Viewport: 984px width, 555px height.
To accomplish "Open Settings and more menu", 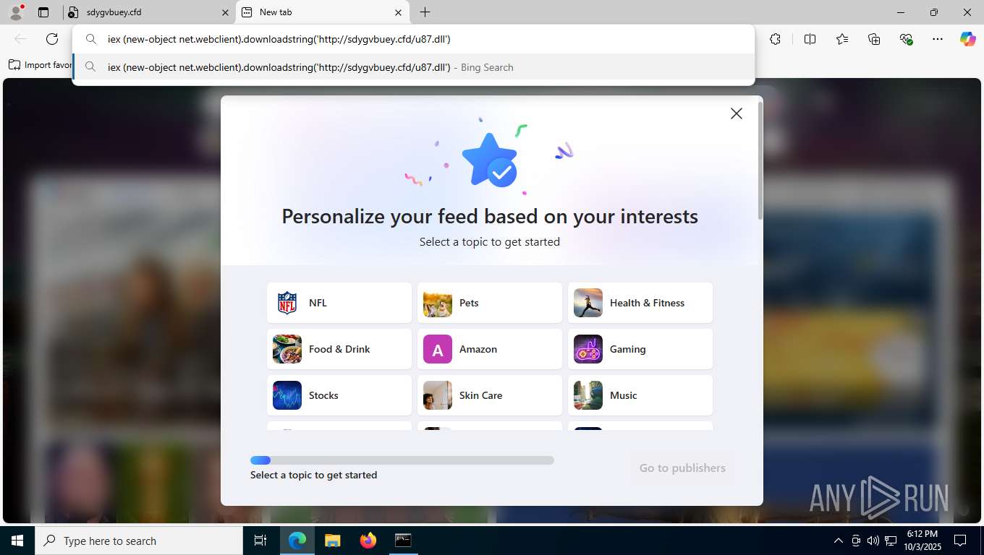I will point(938,39).
